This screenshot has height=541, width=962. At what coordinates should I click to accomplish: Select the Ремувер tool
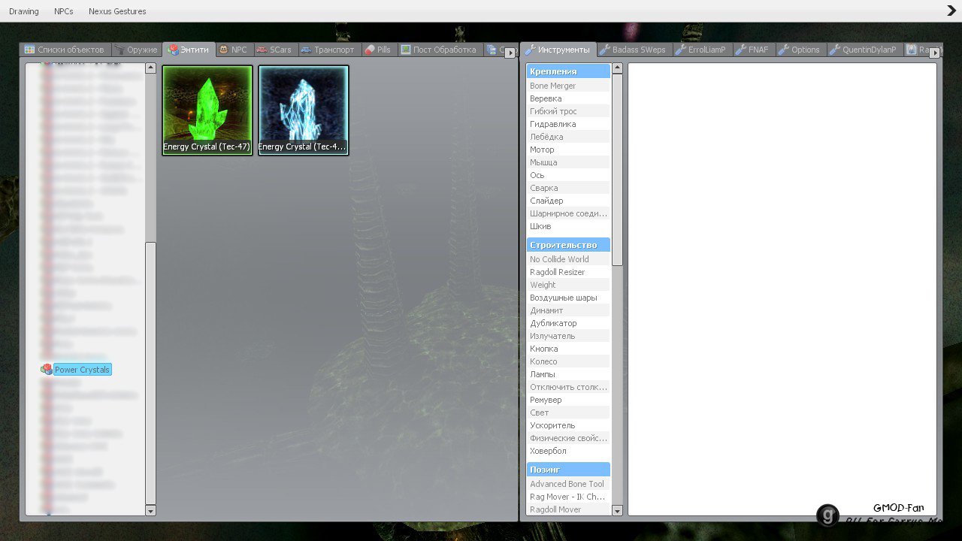tap(569, 400)
